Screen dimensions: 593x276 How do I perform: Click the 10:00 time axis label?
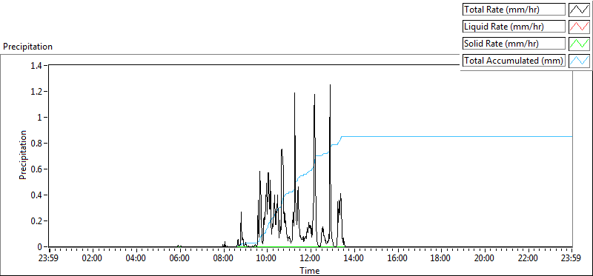pos(267,259)
